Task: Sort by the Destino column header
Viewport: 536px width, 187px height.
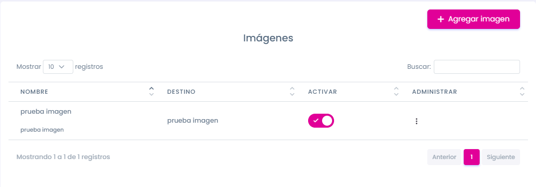Action: coord(181,92)
